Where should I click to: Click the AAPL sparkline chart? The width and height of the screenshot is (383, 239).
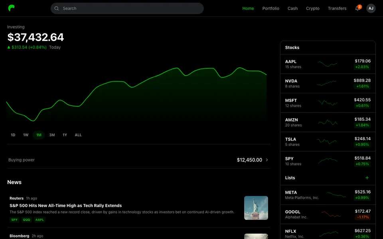[x=327, y=64]
